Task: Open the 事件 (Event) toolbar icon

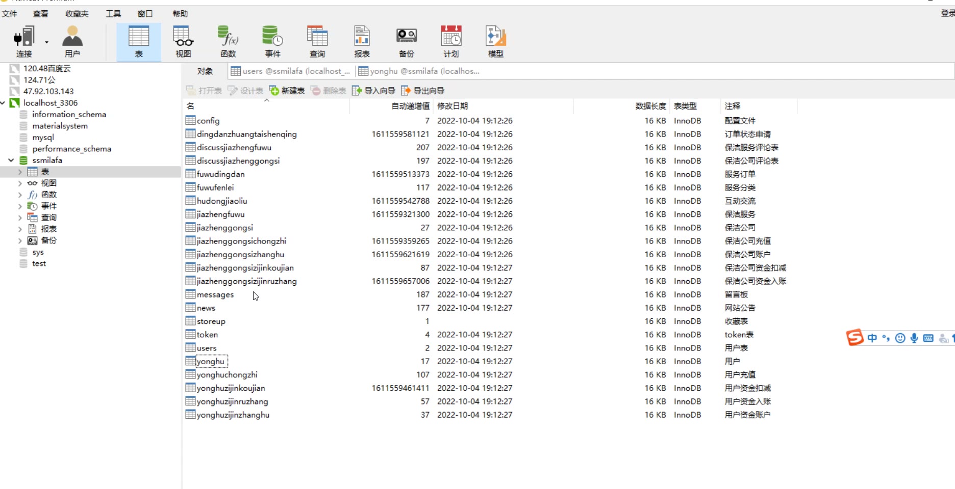Action: [272, 42]
